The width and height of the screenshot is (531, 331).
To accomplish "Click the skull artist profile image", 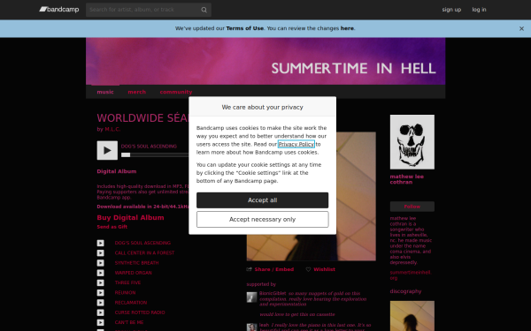I will [412, 142].
